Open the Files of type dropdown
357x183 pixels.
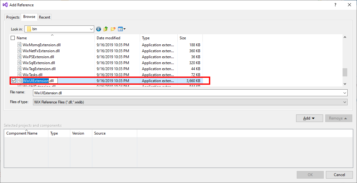click(345, 102)
